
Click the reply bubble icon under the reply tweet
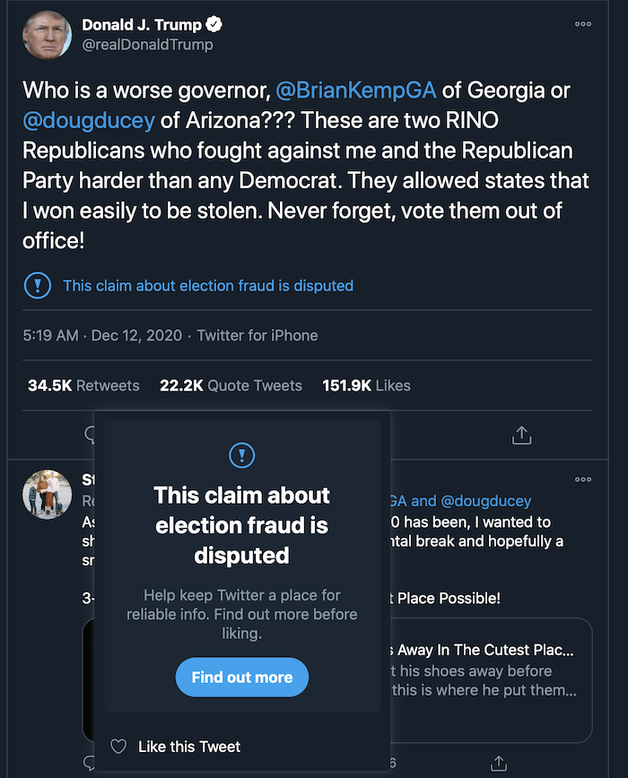[90, 763]
